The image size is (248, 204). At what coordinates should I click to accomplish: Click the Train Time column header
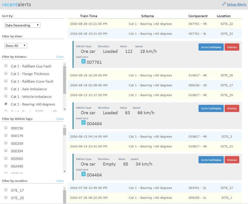tap(89, 16)
